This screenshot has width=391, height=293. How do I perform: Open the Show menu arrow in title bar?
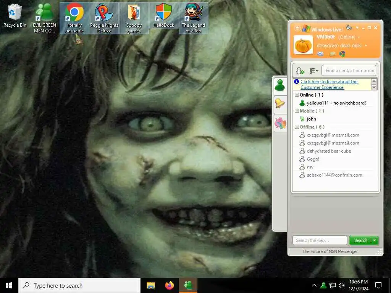pos(357,27)
